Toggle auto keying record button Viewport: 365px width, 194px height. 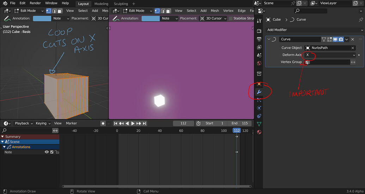click(x=103, y=123)
